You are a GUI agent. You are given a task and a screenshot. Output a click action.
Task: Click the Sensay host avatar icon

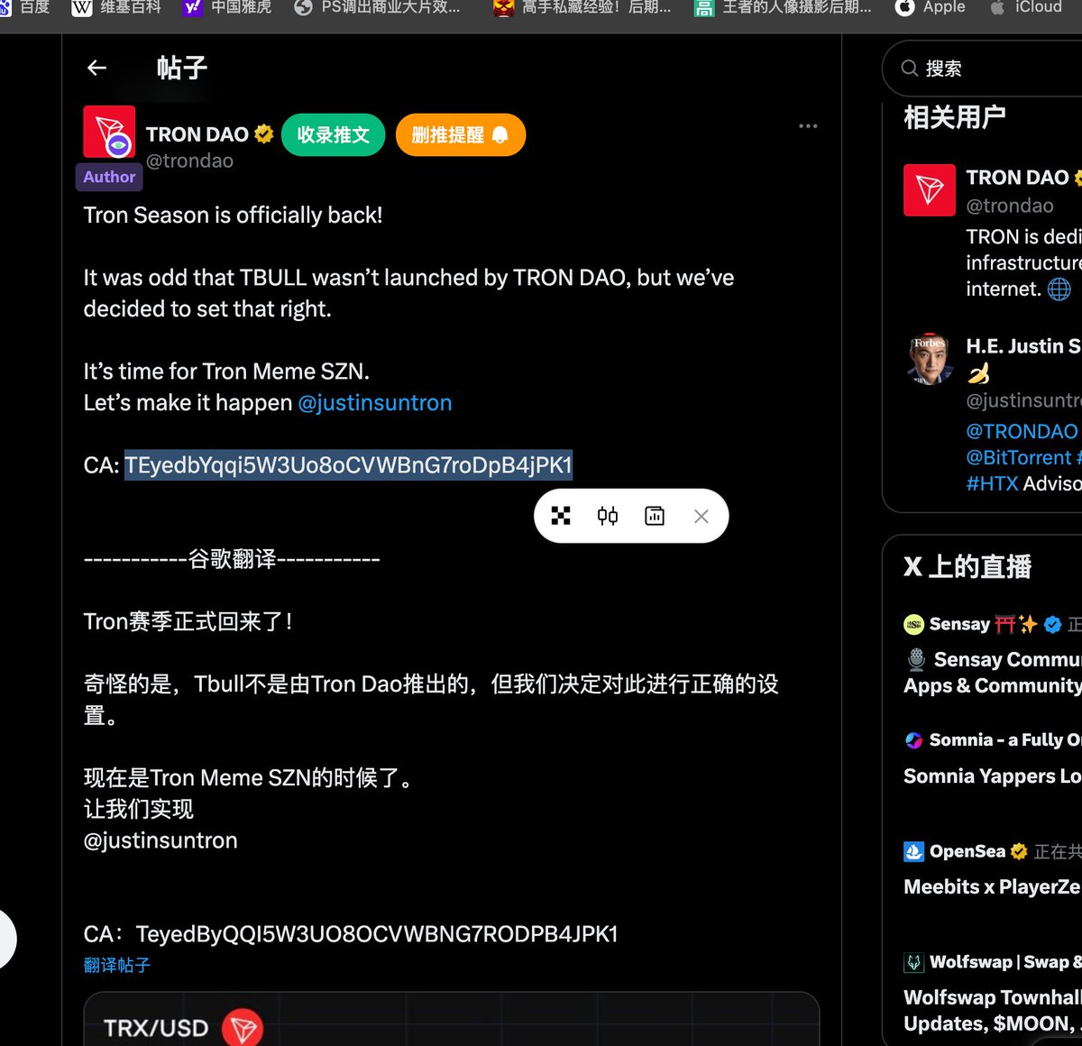pyautogui.click(x=913, y=624)
